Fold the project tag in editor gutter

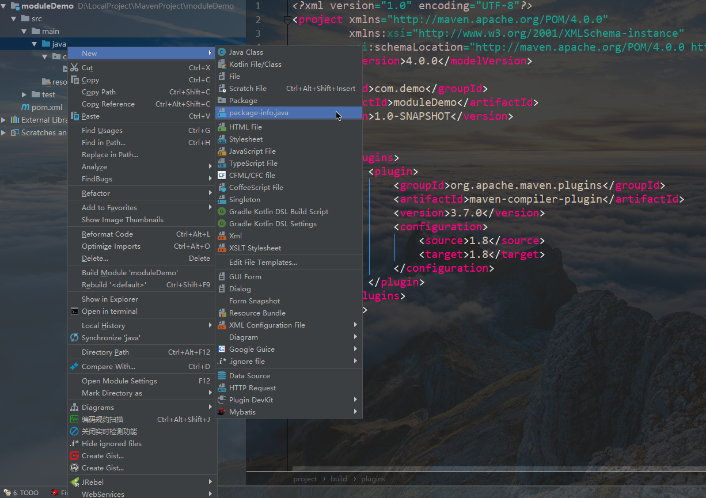(287, 20)
